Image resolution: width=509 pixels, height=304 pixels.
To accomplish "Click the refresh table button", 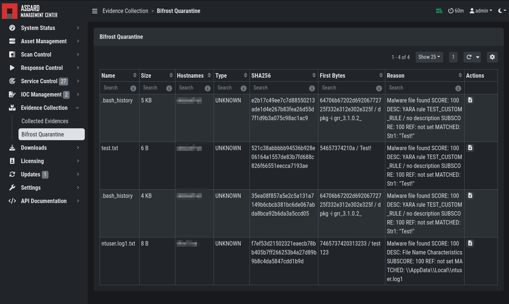I will tap(469, 57).
